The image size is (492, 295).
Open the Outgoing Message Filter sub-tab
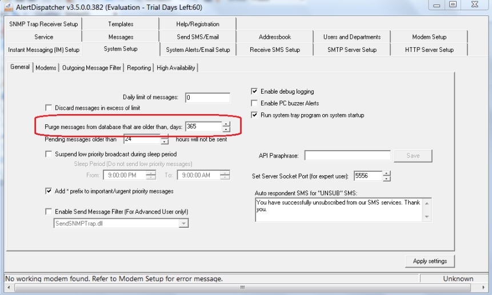pyautogui.click(x=91, y=68)
